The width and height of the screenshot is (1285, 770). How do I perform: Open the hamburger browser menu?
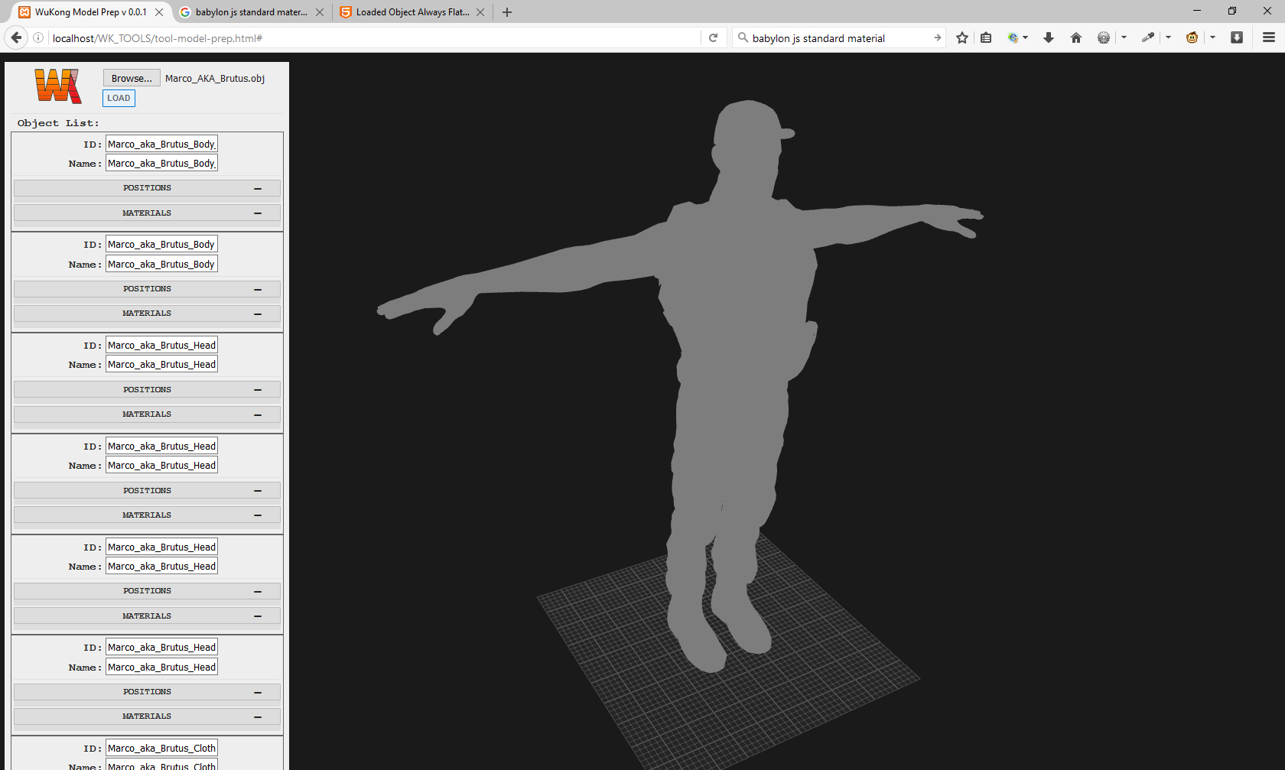pyautogui.click(x=1269, y=37)
